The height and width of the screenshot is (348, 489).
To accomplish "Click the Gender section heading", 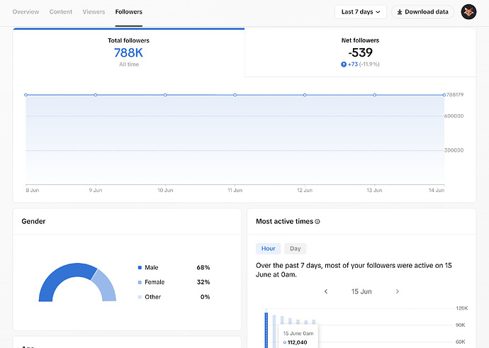I will (x=33, y=221).
